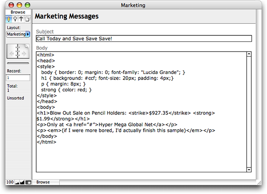Click the window resize grip corner

pyautogui.click(x=259, y=183)
